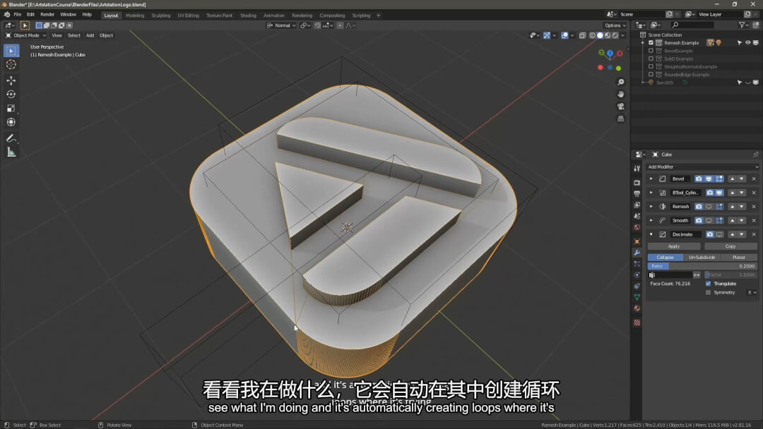Open the viewport Add menu
Viewport: 763px width, 429px height.
[x=90, y=35]
